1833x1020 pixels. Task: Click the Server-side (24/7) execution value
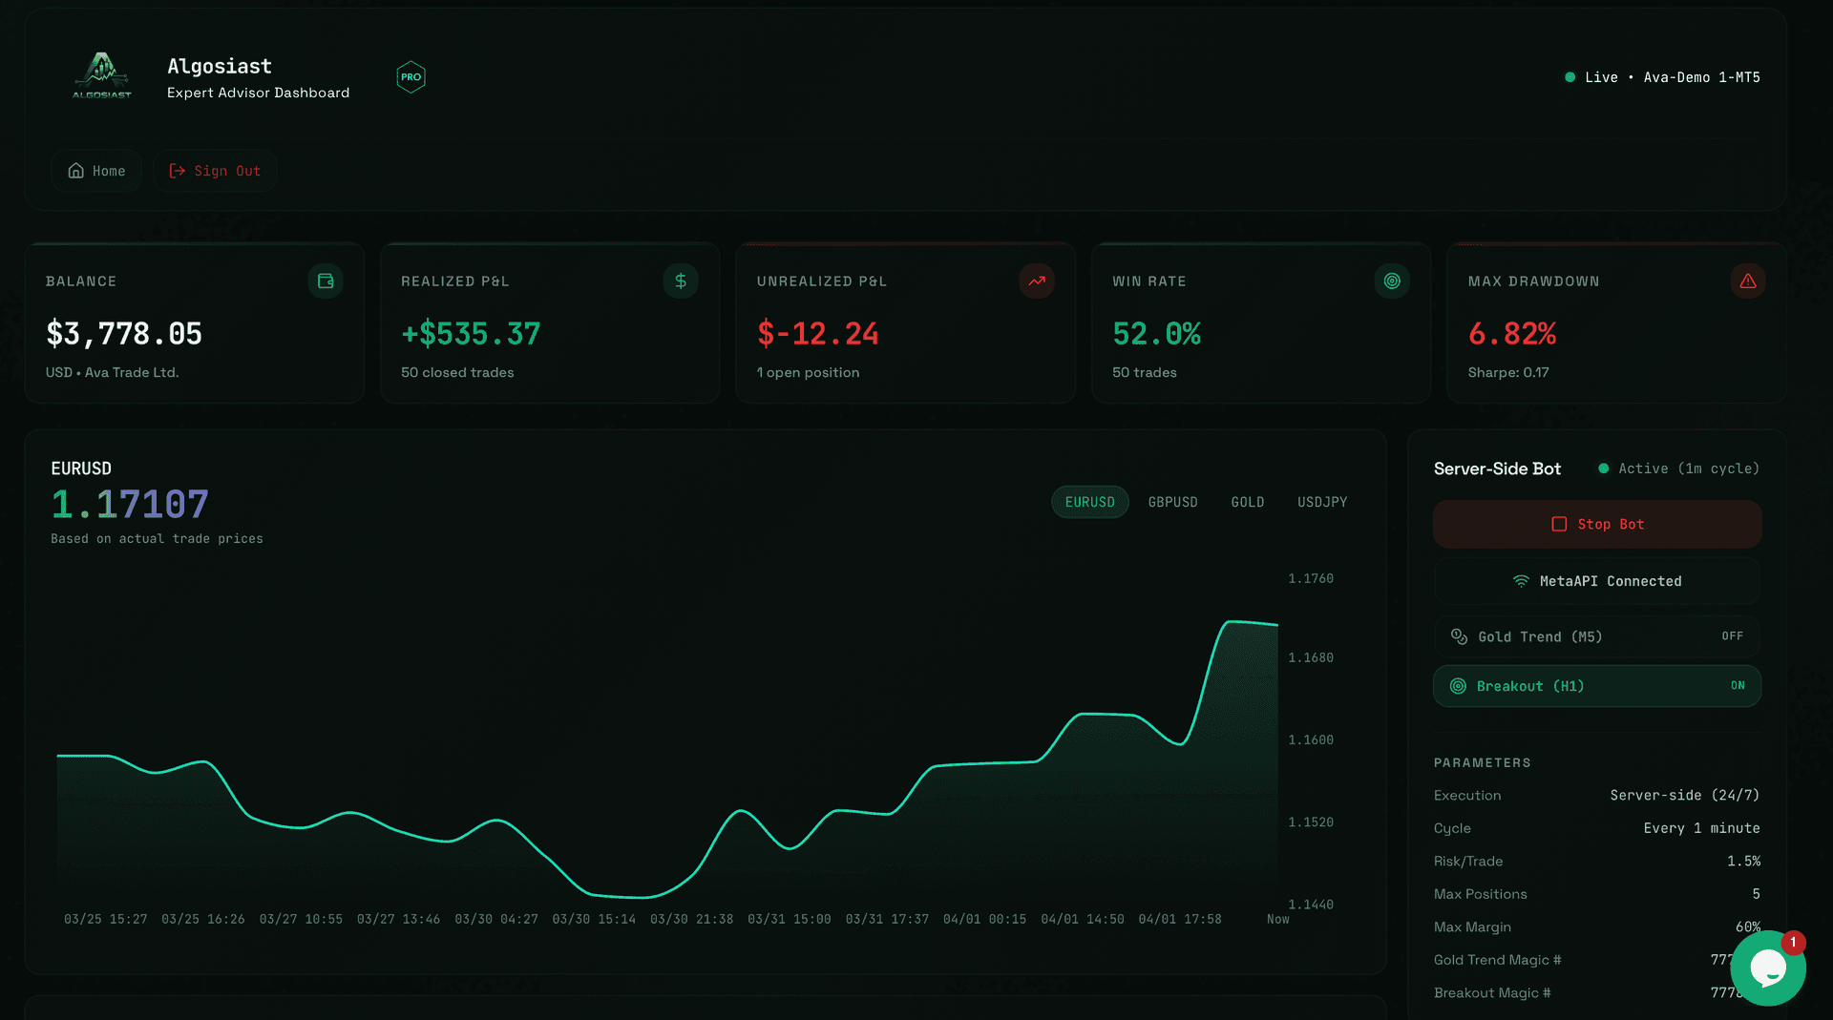pyautogui.click(x=1684, y=795)
